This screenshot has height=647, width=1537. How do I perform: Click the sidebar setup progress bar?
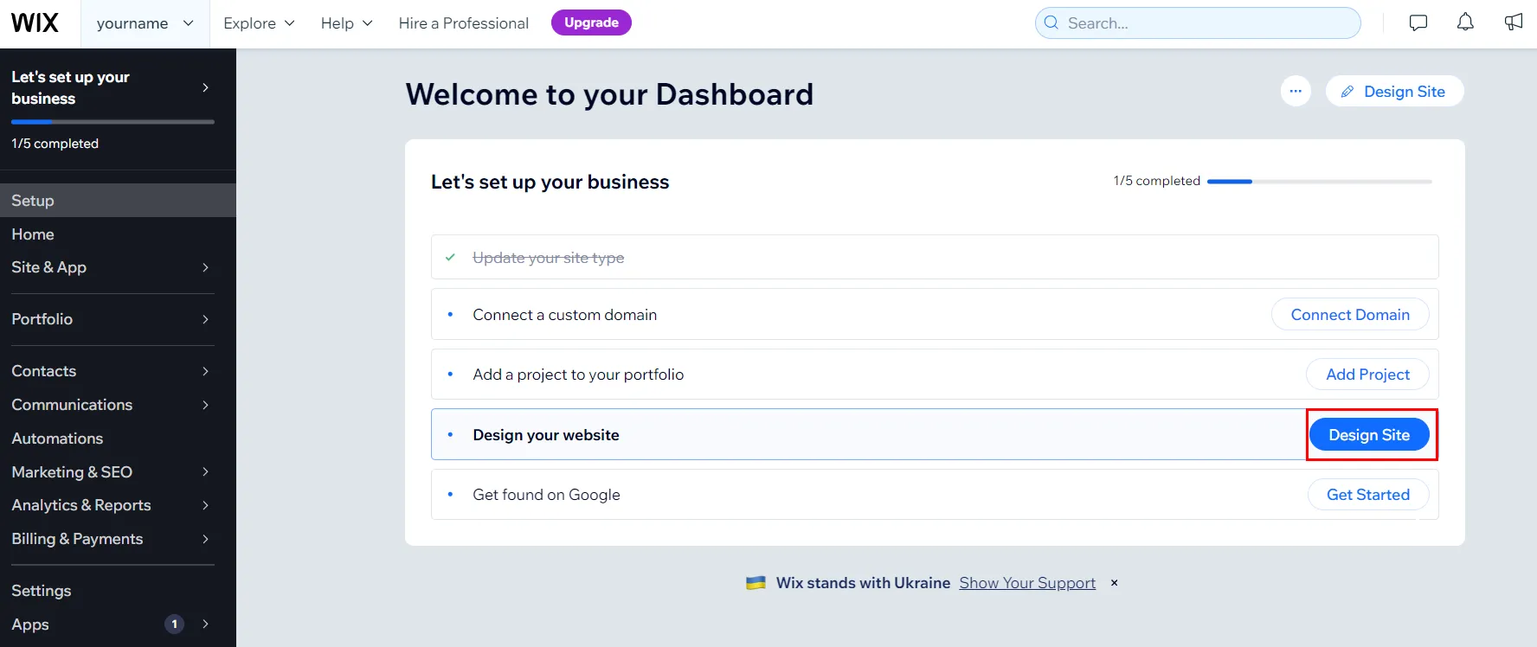click(113, 122)
